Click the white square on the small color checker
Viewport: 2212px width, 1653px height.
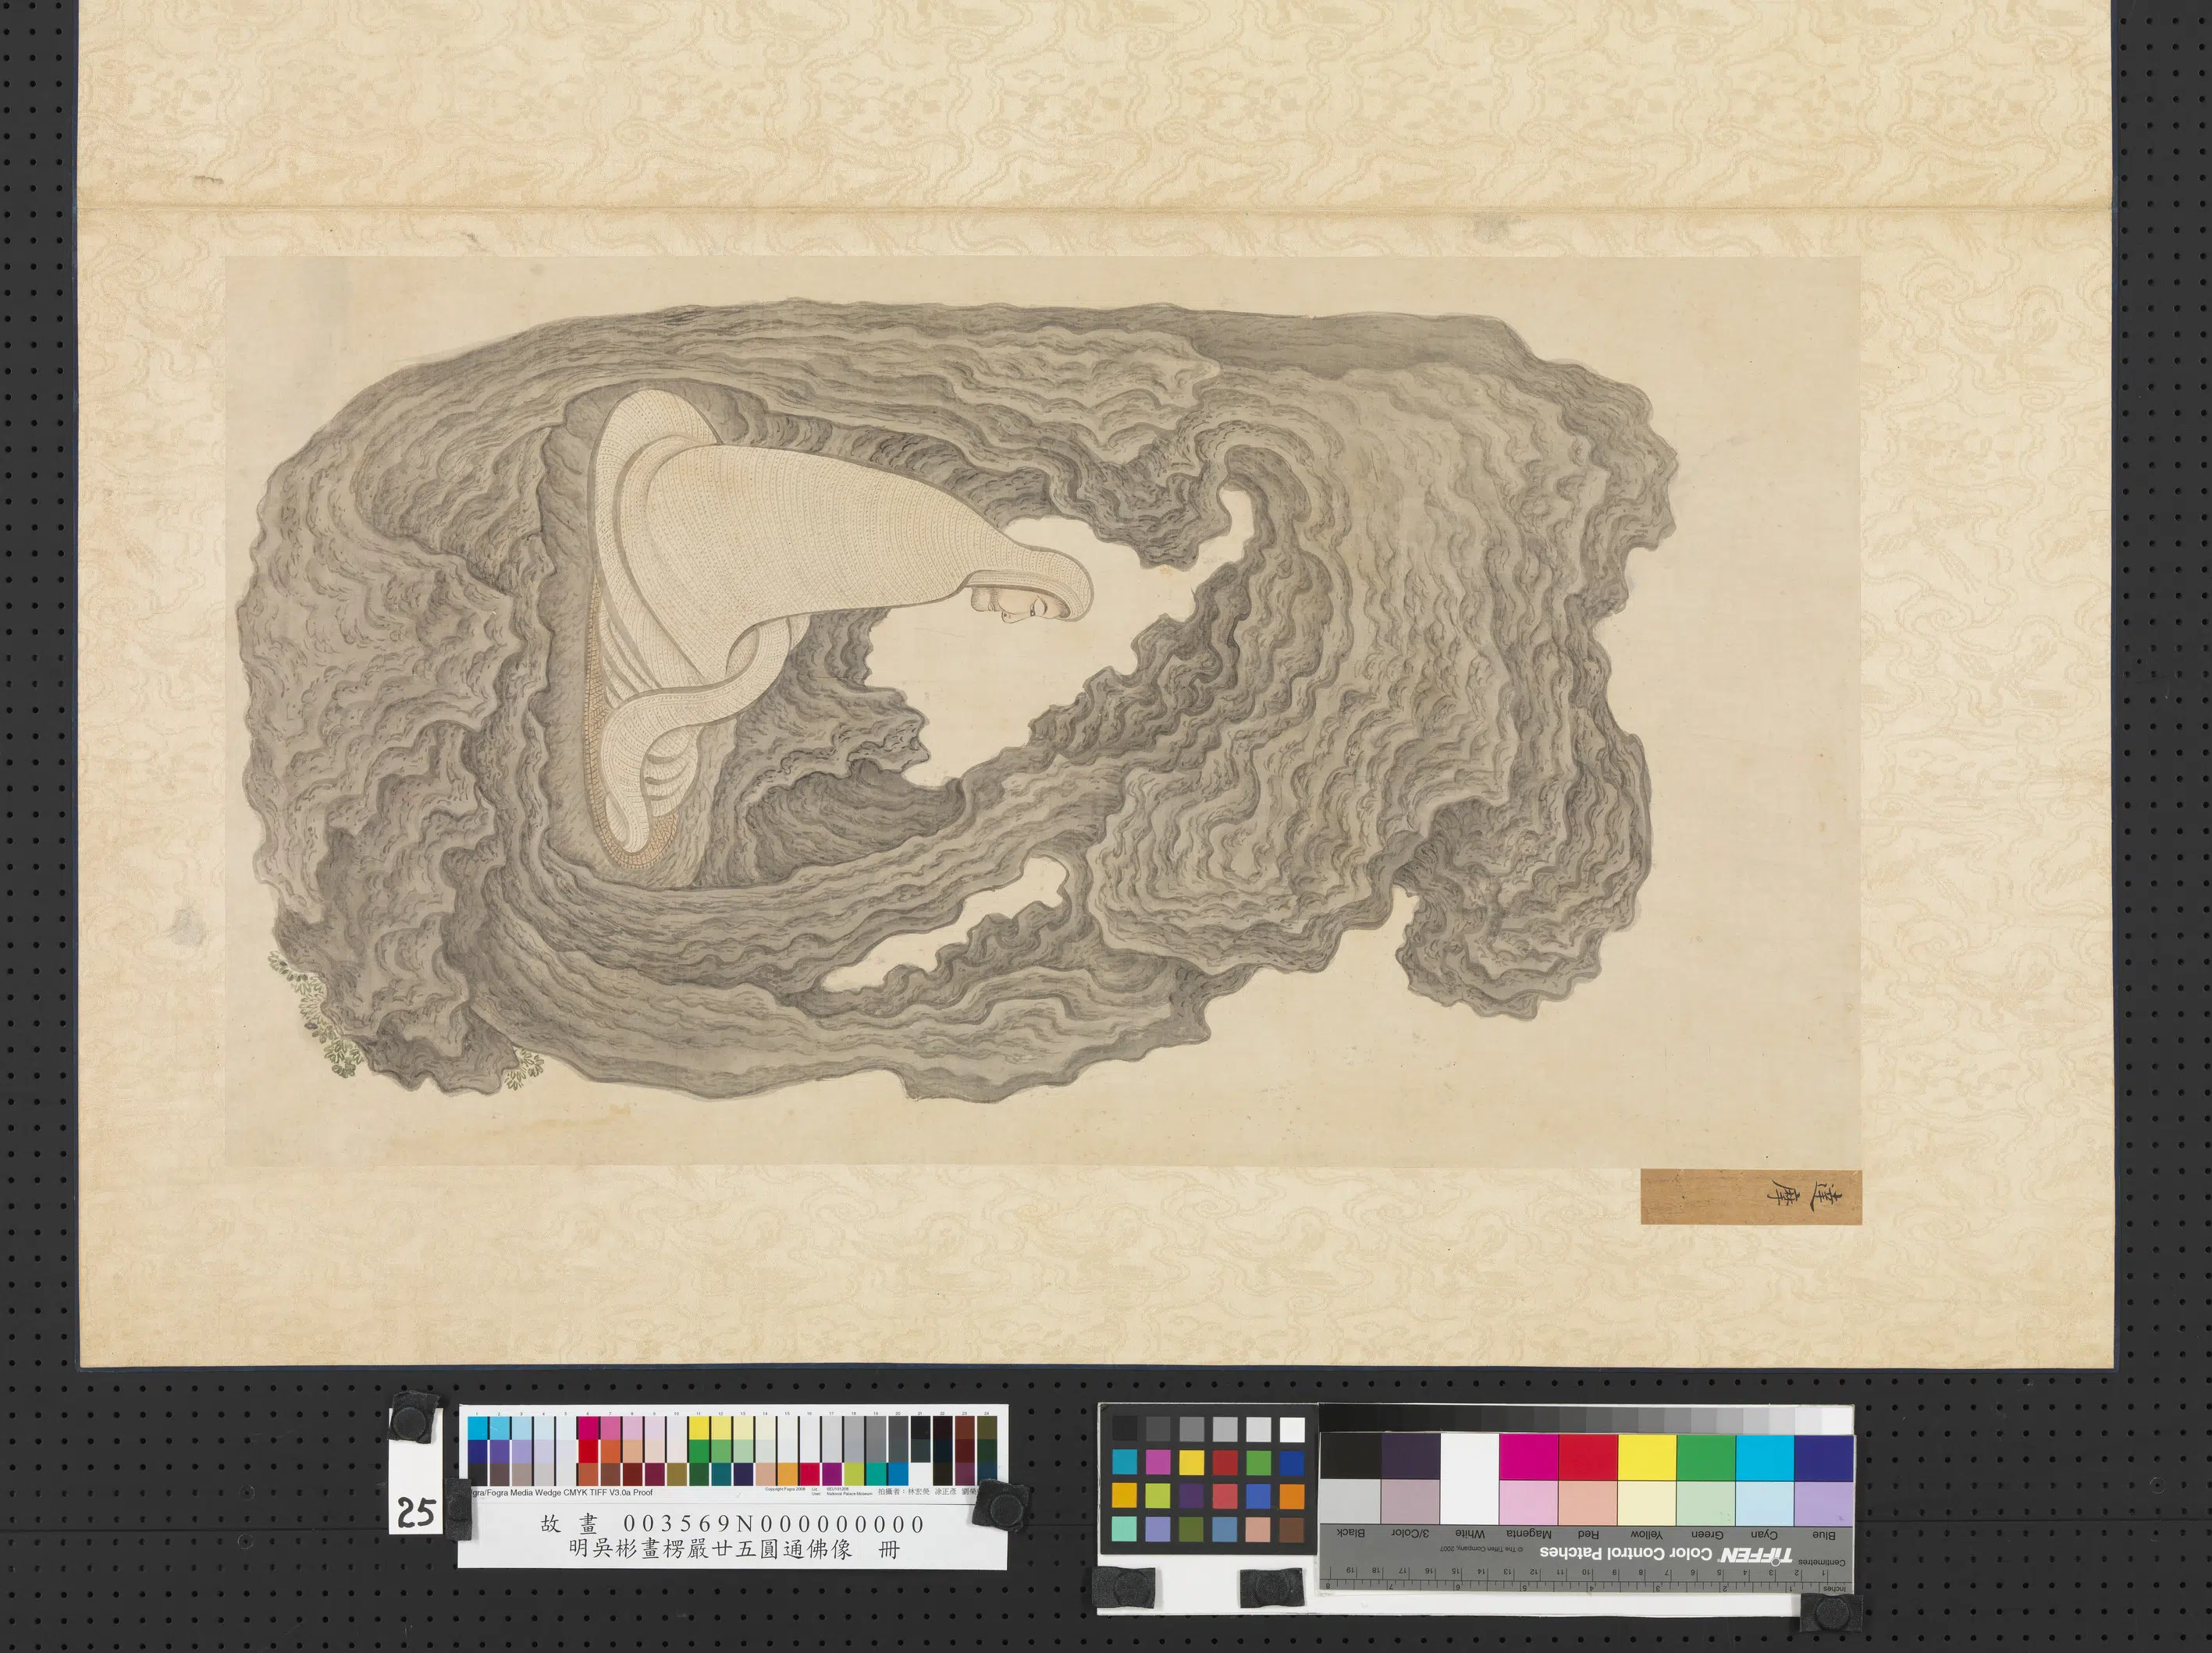(x=1292, y=1430)
